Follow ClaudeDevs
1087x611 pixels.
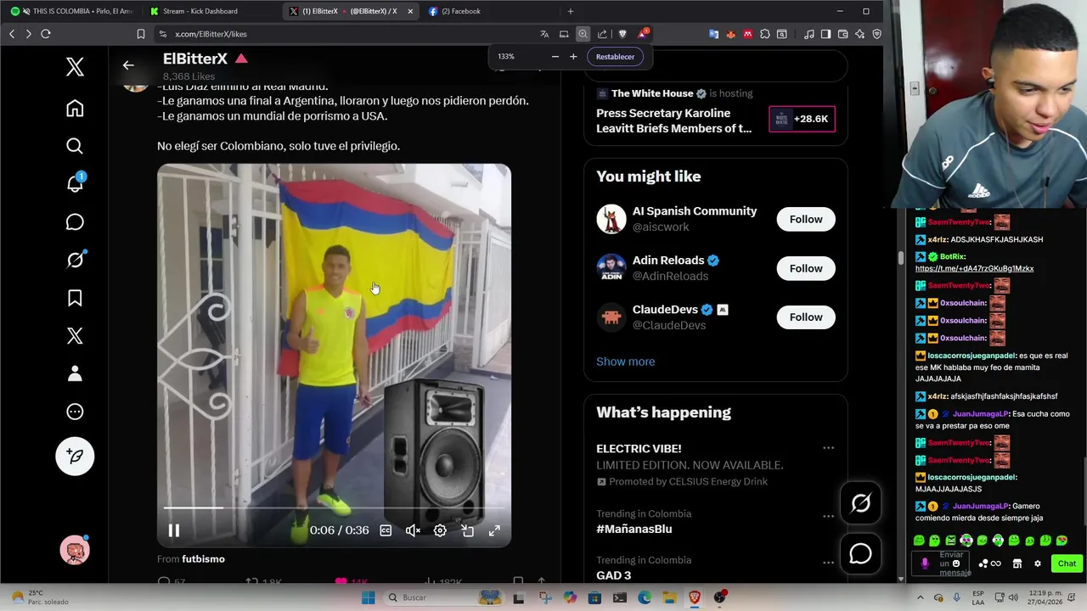(x=806, y=317)
